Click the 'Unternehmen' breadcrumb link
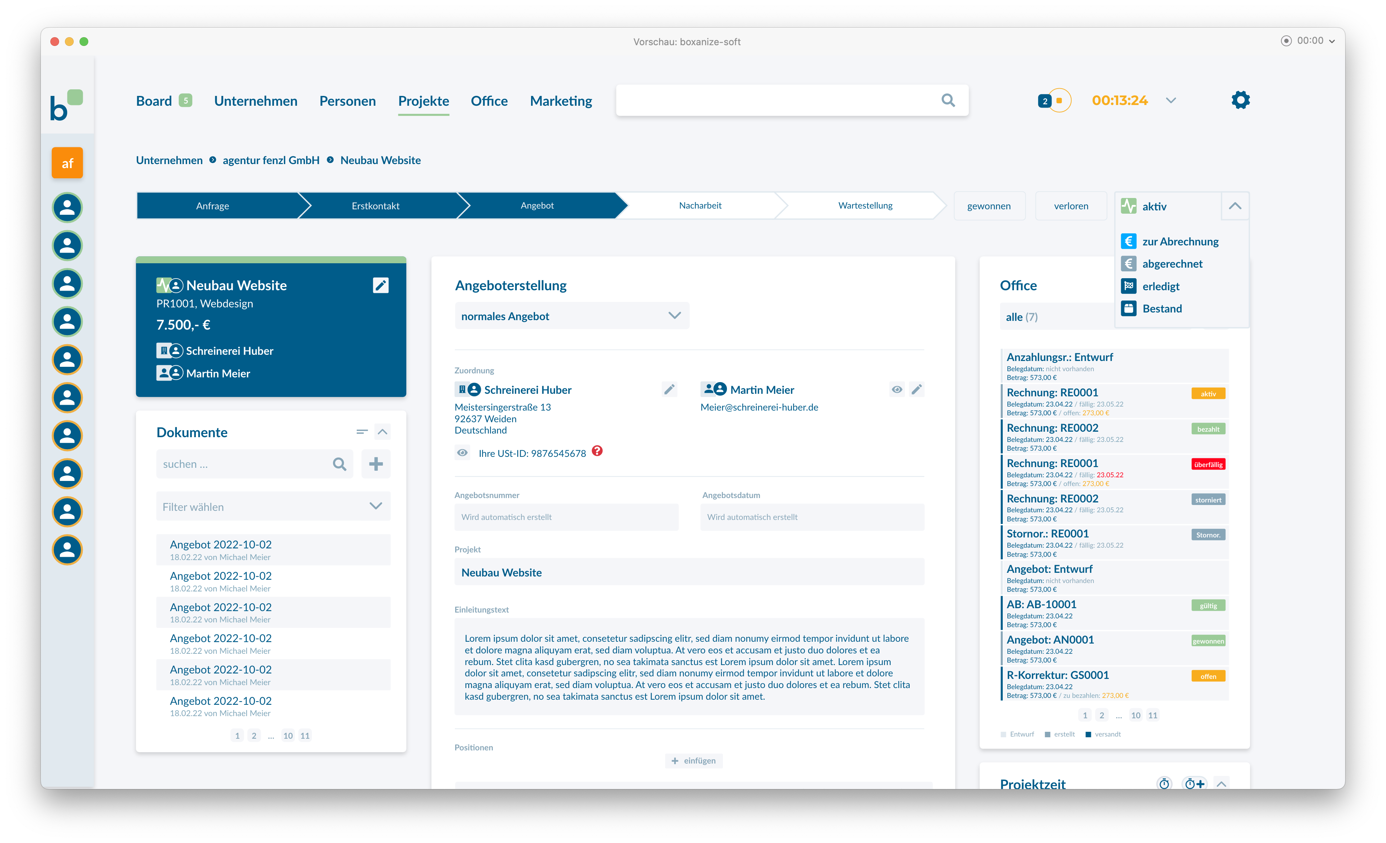Screen dimensions: 1386x843 (x=169, y=160)
